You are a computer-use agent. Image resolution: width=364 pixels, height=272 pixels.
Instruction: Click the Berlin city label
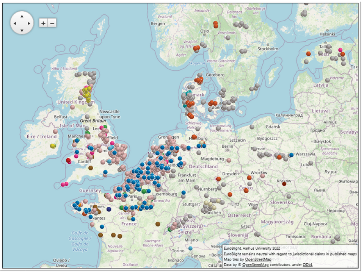pyautogui.click(x=227, y=146)
